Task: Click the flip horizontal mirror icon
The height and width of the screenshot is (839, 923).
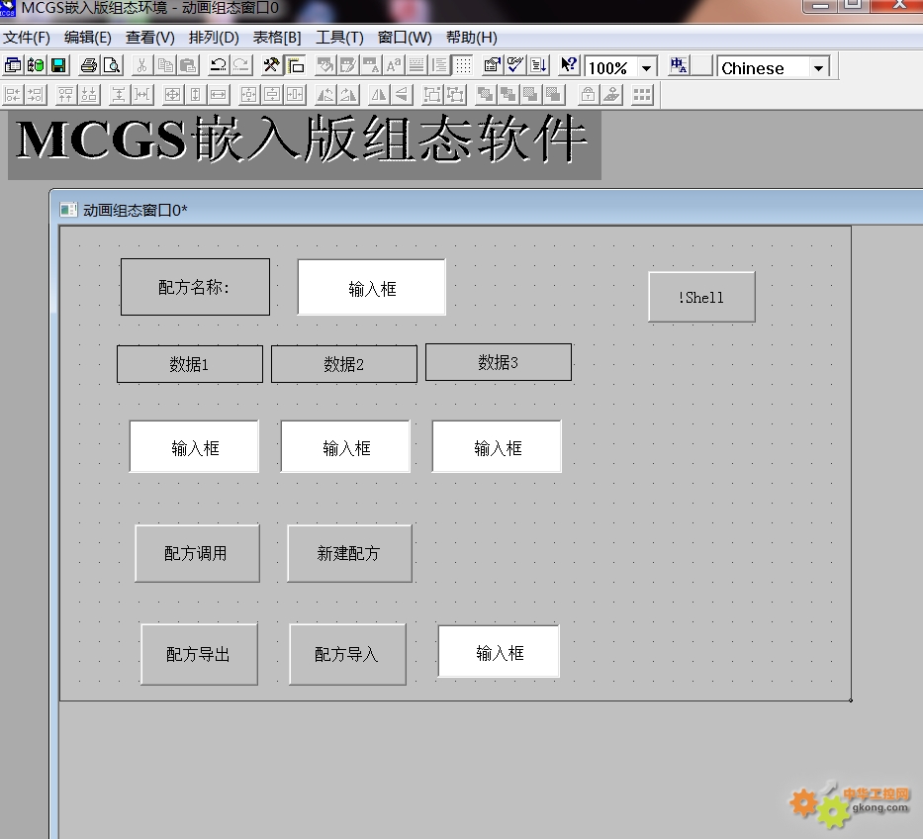Action: (379, 94)
